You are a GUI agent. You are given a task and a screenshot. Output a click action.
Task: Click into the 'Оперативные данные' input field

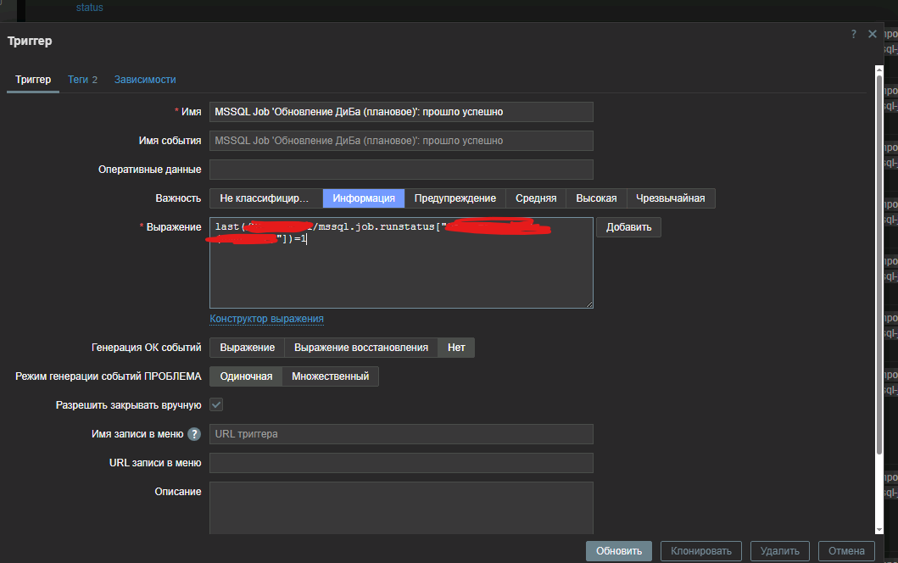pos(401,170)
